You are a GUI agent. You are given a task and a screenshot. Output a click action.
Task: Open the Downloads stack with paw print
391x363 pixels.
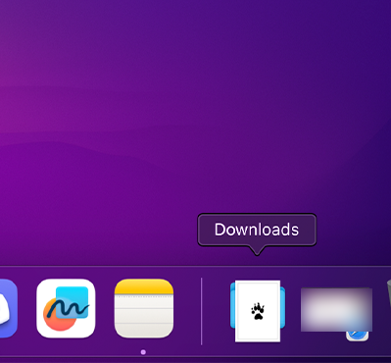258,311
